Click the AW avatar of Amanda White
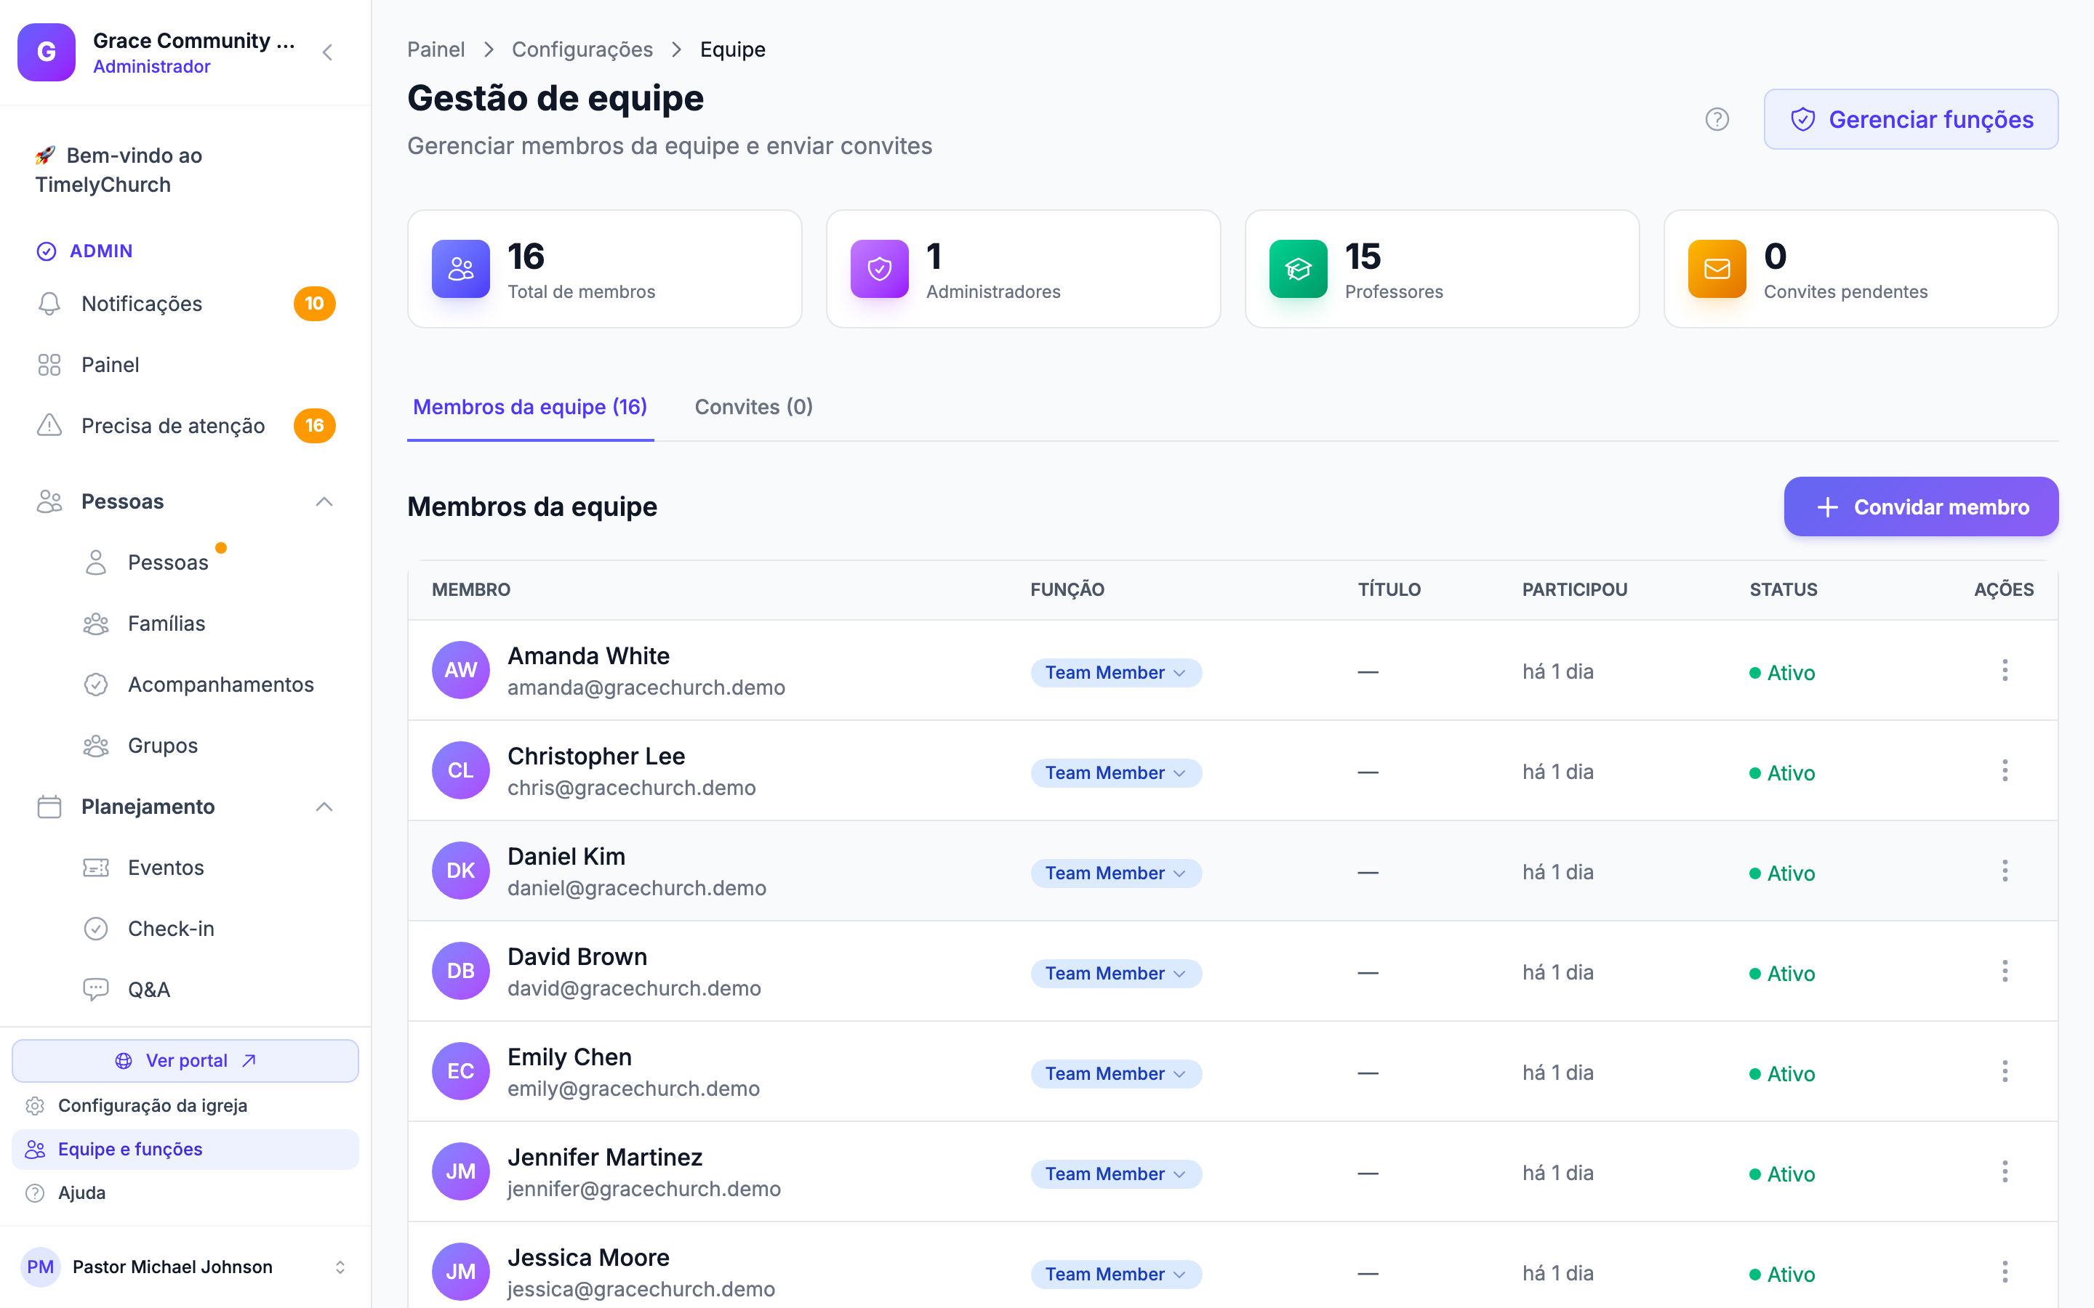This screenshot has width=2094, height=1308. pos(460,671)
